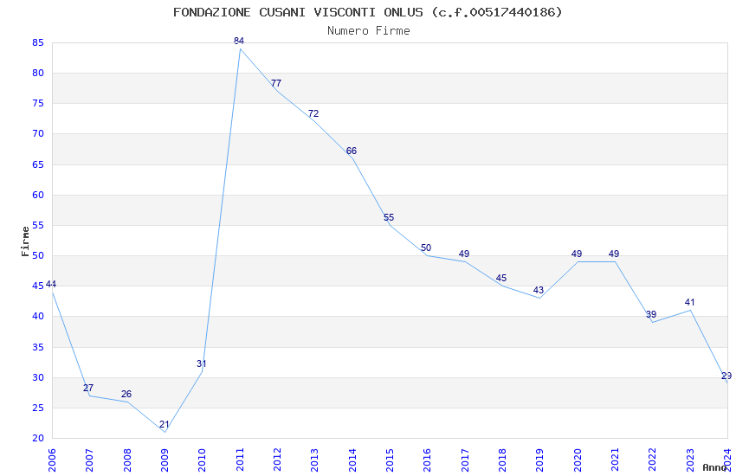Click the y-axis tick value 25
This screenshot has height=476, width=736.
38,408
